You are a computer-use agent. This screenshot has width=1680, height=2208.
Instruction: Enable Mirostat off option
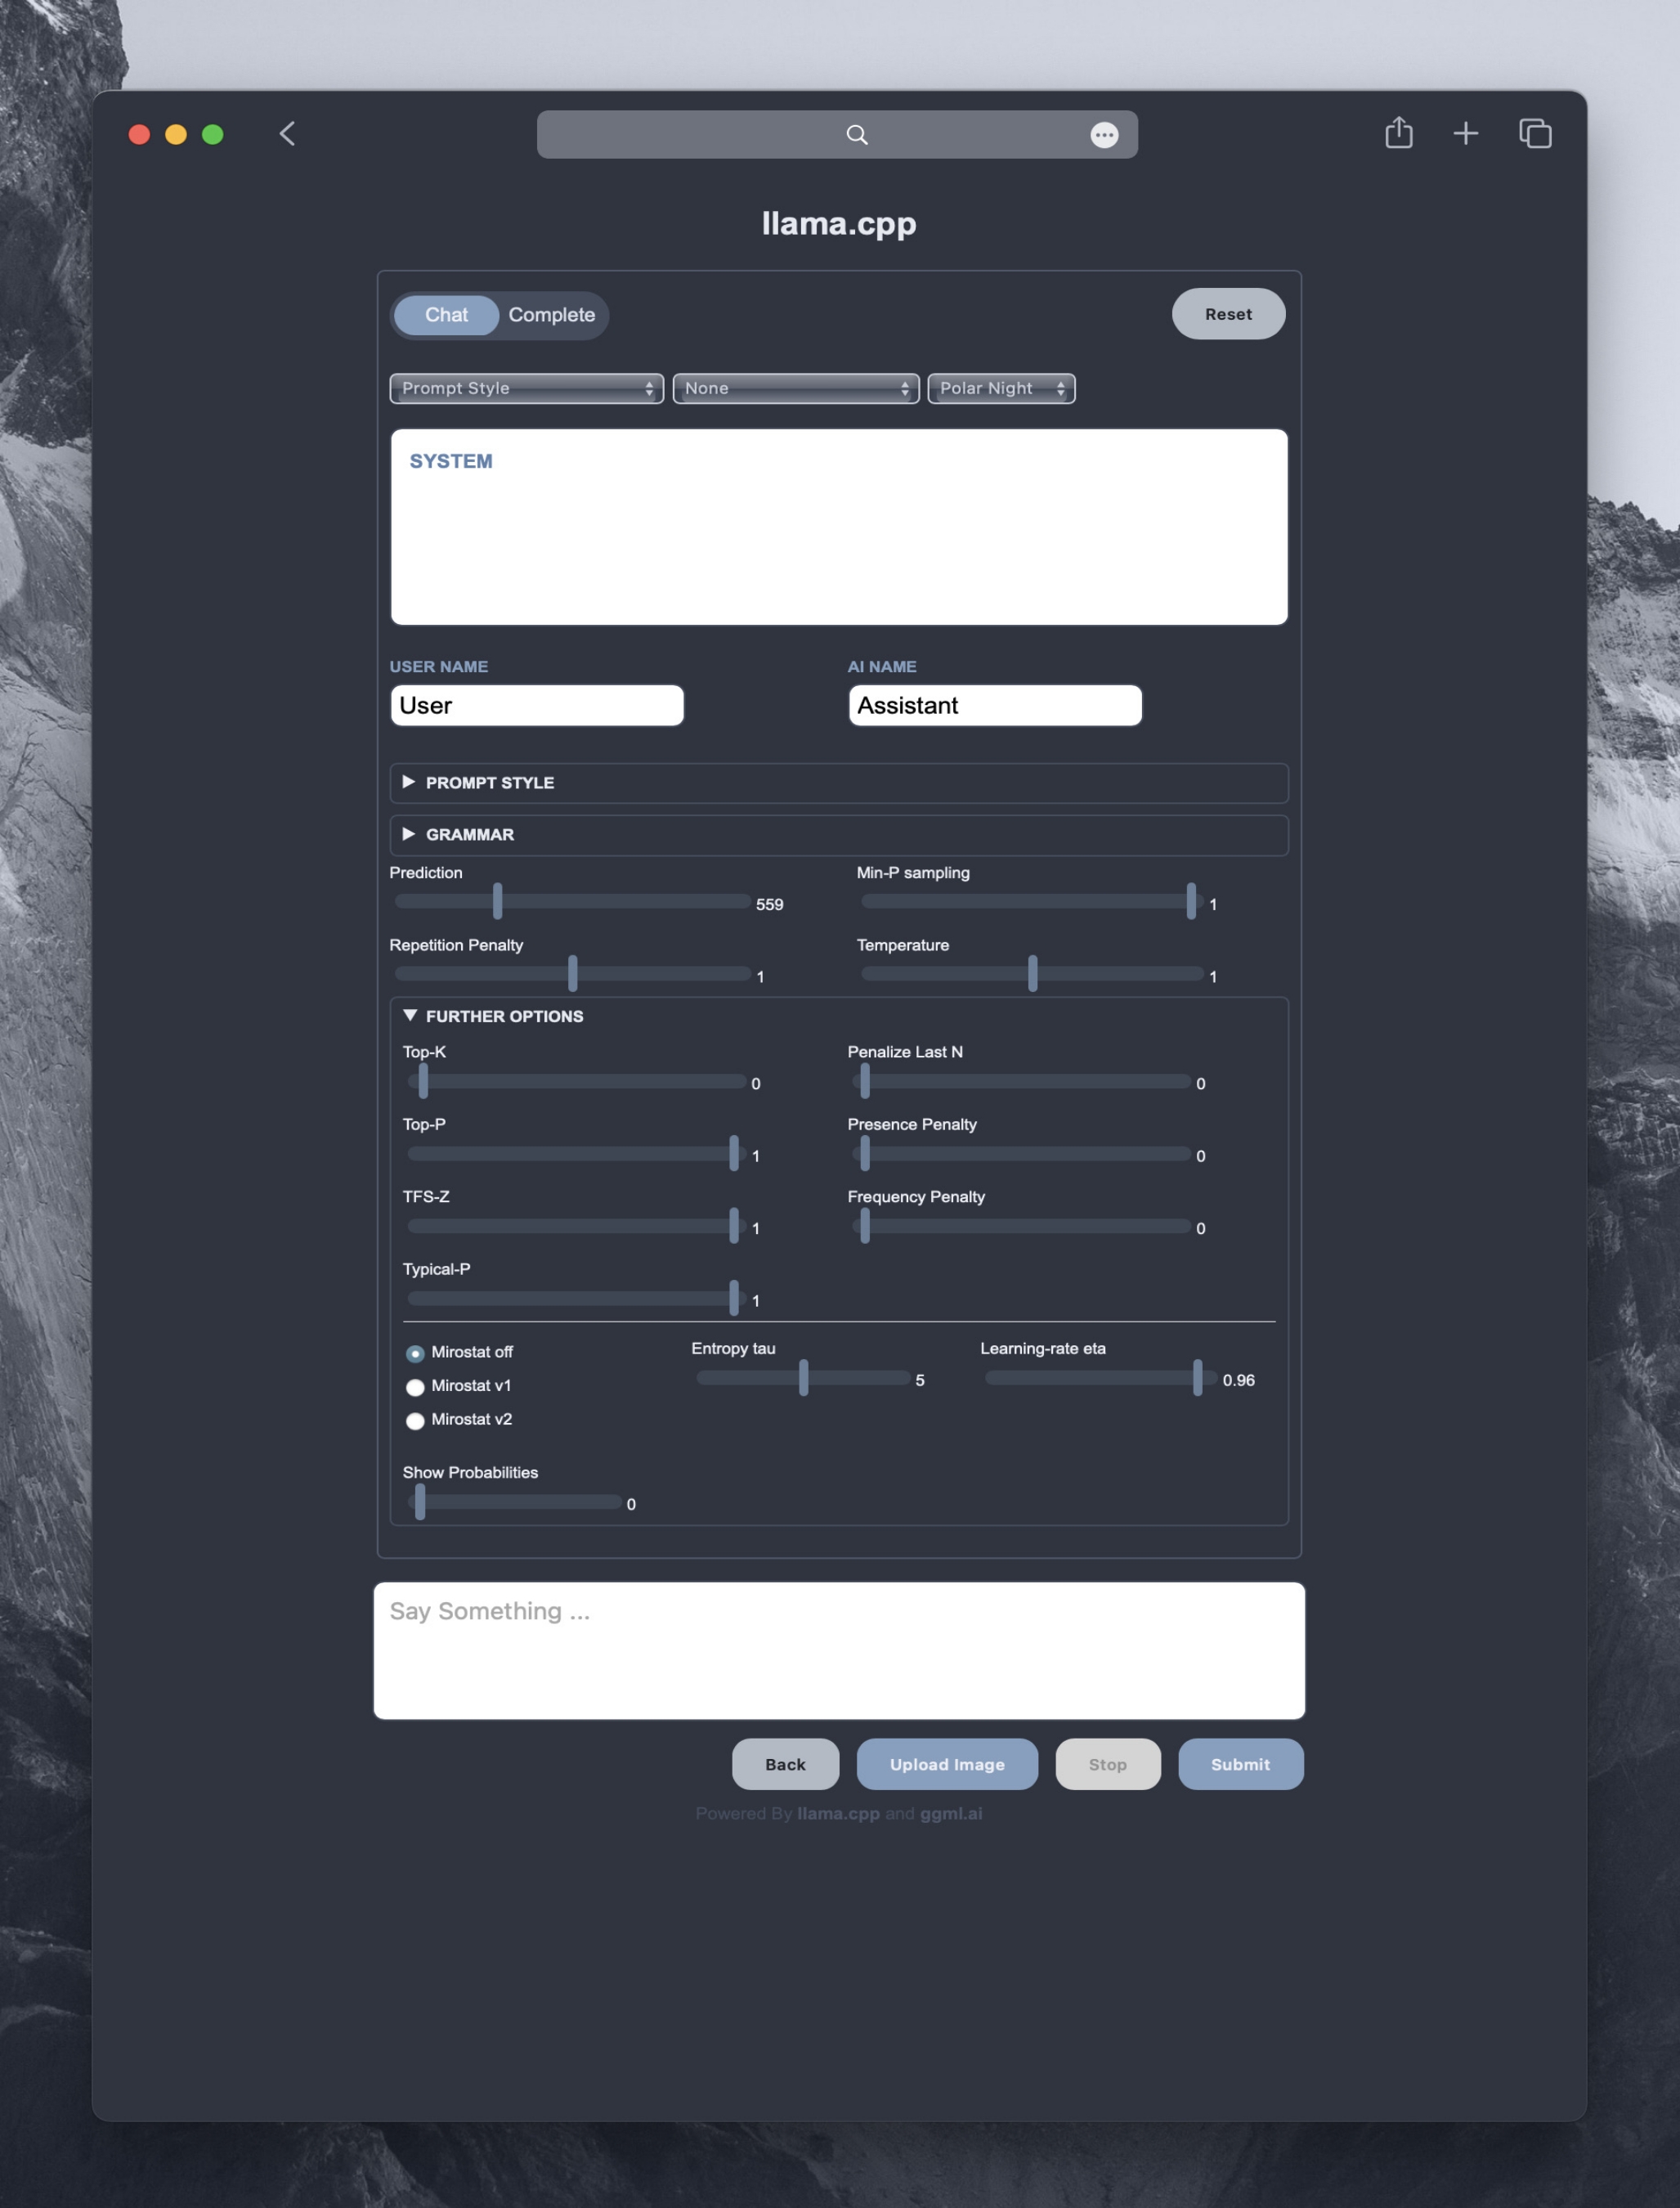(x=414, y=1352)
